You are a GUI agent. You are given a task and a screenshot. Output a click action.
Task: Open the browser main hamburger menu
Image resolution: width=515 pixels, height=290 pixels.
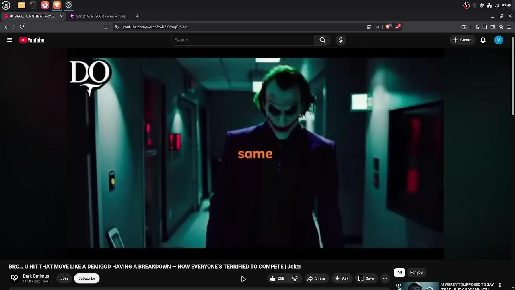[x=509, y=27]
